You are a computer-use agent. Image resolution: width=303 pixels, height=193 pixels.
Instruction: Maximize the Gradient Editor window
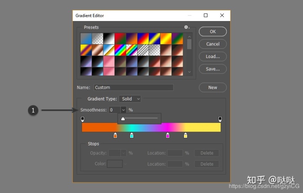pyautogui.click(x=206, y=16)
